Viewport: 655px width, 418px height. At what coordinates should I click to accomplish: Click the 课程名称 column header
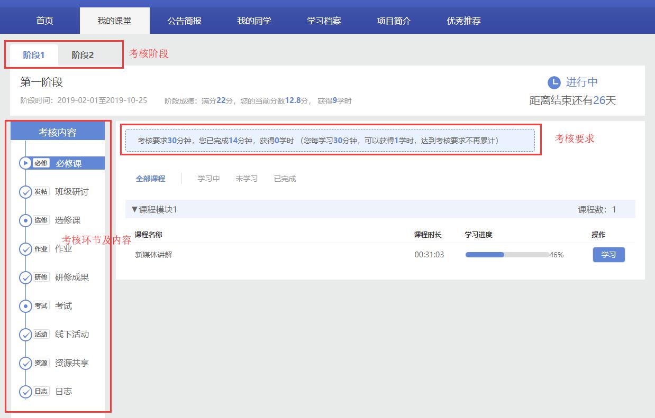[149, 235]
